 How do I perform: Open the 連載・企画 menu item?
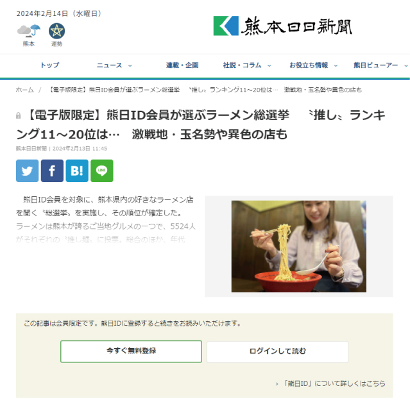pyautogui.click(x=182, y=65)
